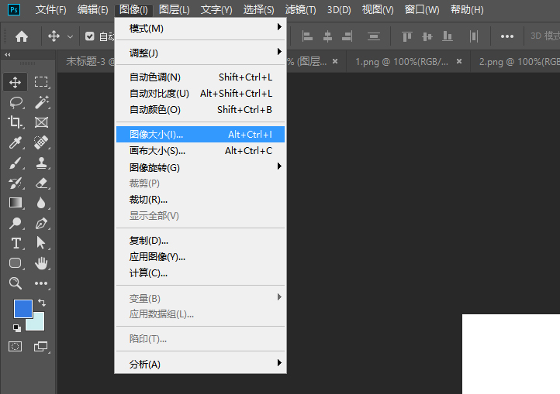
Task: Select the History Brush tool
Action: click(16, 183)
